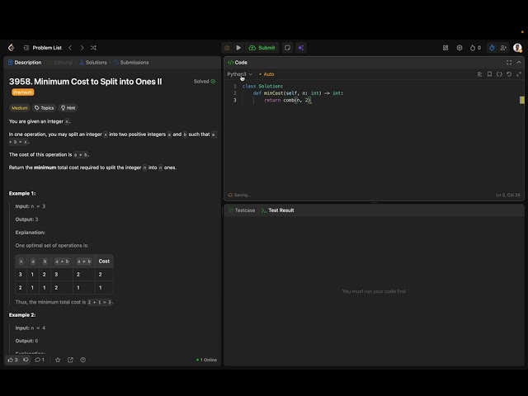Start the timer clock icon
The height and width of the screenshot is (396, 528).
[492, 48]
